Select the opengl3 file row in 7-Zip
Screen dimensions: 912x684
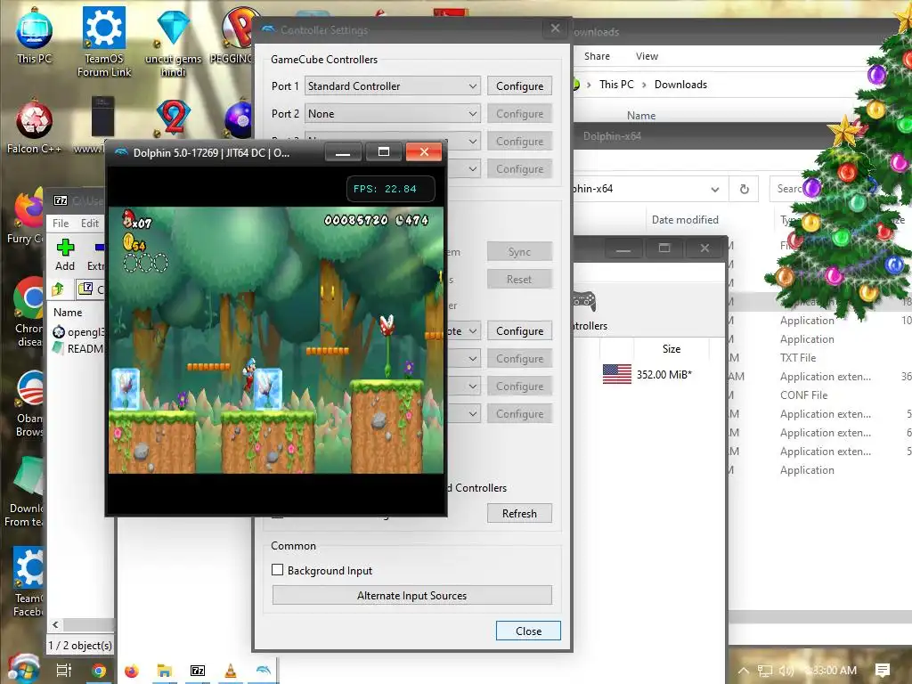coord(80,332)
